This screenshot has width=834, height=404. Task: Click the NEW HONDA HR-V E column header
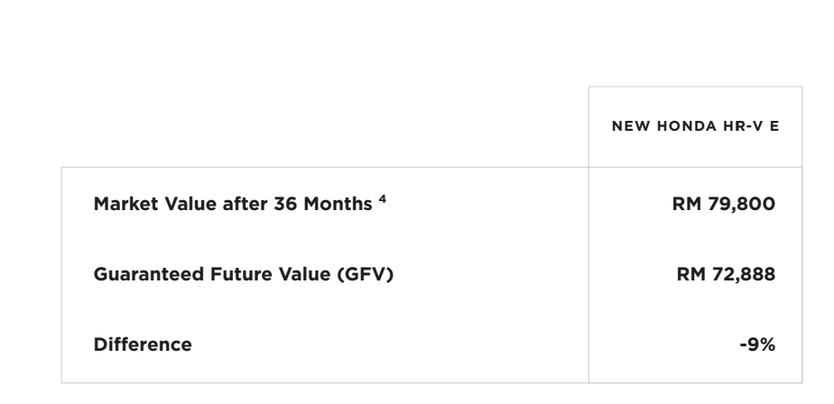pos(695,124)
